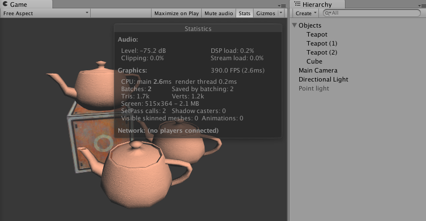The width and height of the screenshot is (426, 221).
Task: Select Main Camera in Hierarchy
Action: pyautogui.click(x=318, y=70)
